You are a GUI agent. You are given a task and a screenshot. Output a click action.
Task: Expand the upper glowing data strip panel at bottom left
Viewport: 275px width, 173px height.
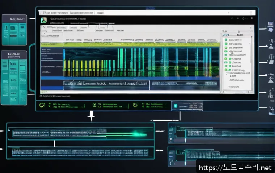[x=80, y=133]
